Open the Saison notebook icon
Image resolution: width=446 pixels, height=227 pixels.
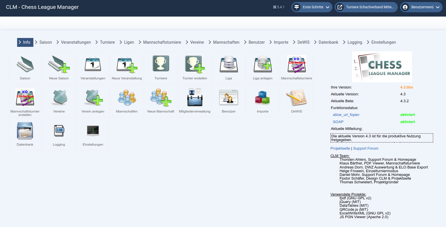25,64
